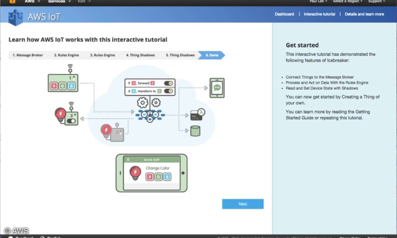The height and width of the screenshot is (238, 397).
Task: Open the AWS dropdown in the top bar
Action: [x=32, y=2]
